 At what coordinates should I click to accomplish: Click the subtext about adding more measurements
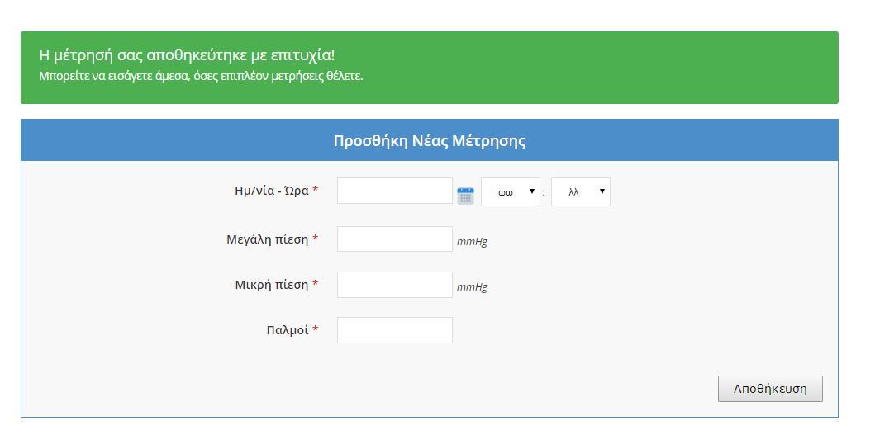(201, 77)
